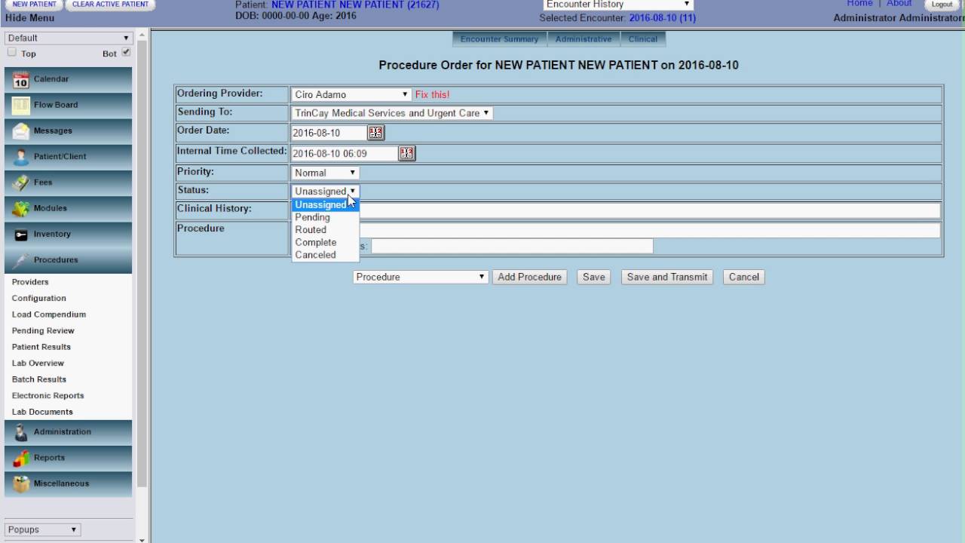Cancel the procedure order
Image resolution: width=965 pixels, height=543 pixels.
[x=744, y=277]
